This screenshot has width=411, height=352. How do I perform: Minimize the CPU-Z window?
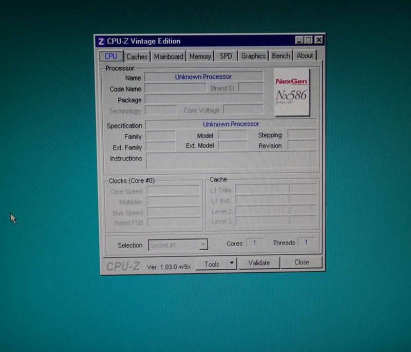(x=299, y=40)
